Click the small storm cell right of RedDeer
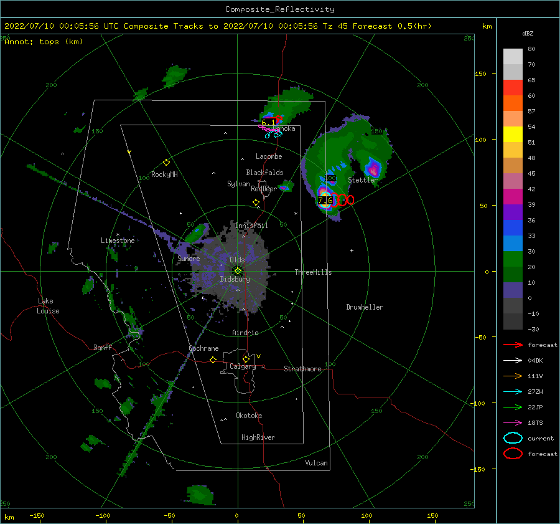Viewport: 560px width, 524px height. [x=286, y=187]
